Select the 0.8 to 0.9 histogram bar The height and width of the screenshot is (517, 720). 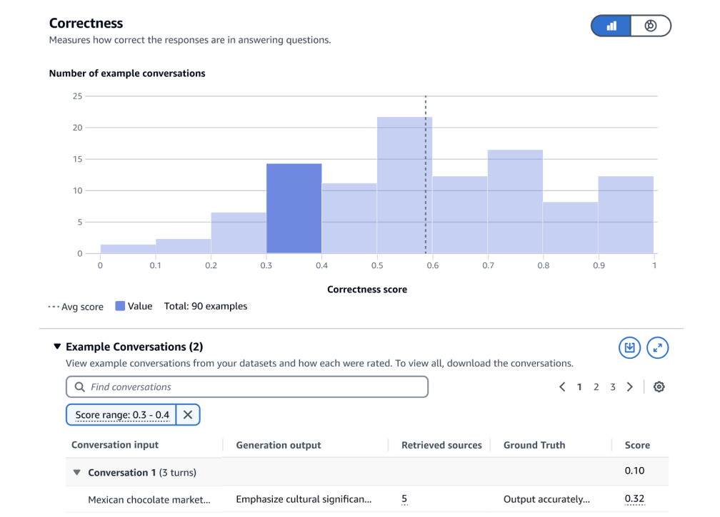[570, 227]
